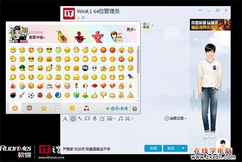The width and height of the screenshot is (242, 162).
Task: Click the scissors screenshot icon
Action: click(127, 119)
